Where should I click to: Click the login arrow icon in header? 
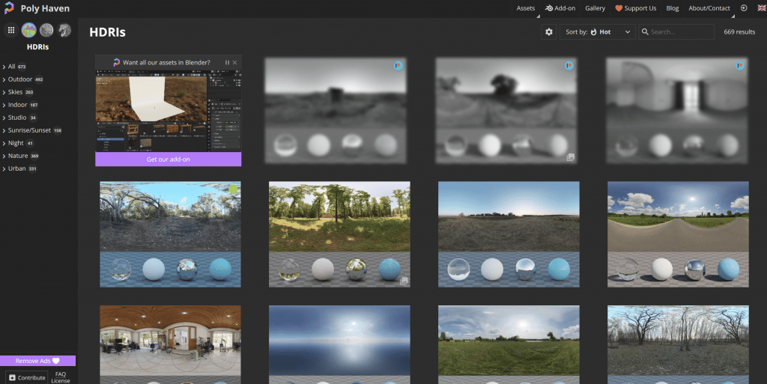click(x=744, y=7)
